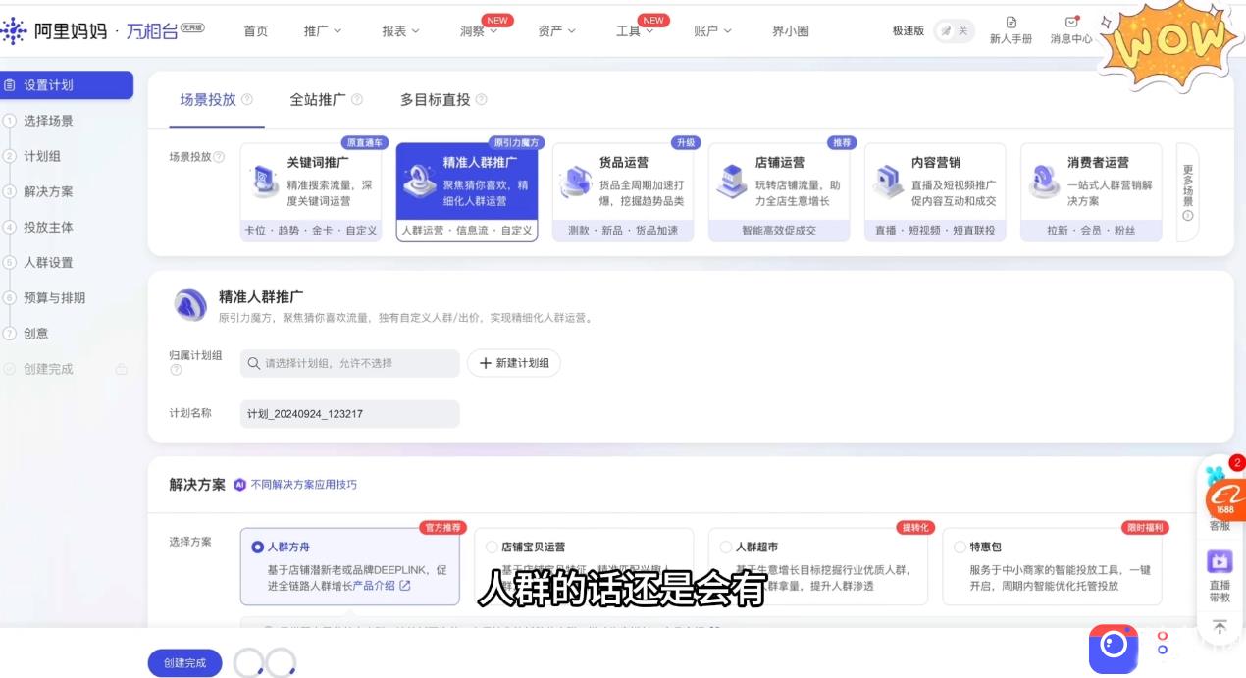Open 界小圈 in top navigation
1246x678 pixels.
tap(791, 31)
